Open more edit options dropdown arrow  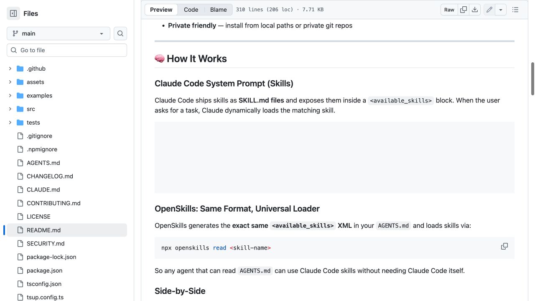tap(501, 10)
